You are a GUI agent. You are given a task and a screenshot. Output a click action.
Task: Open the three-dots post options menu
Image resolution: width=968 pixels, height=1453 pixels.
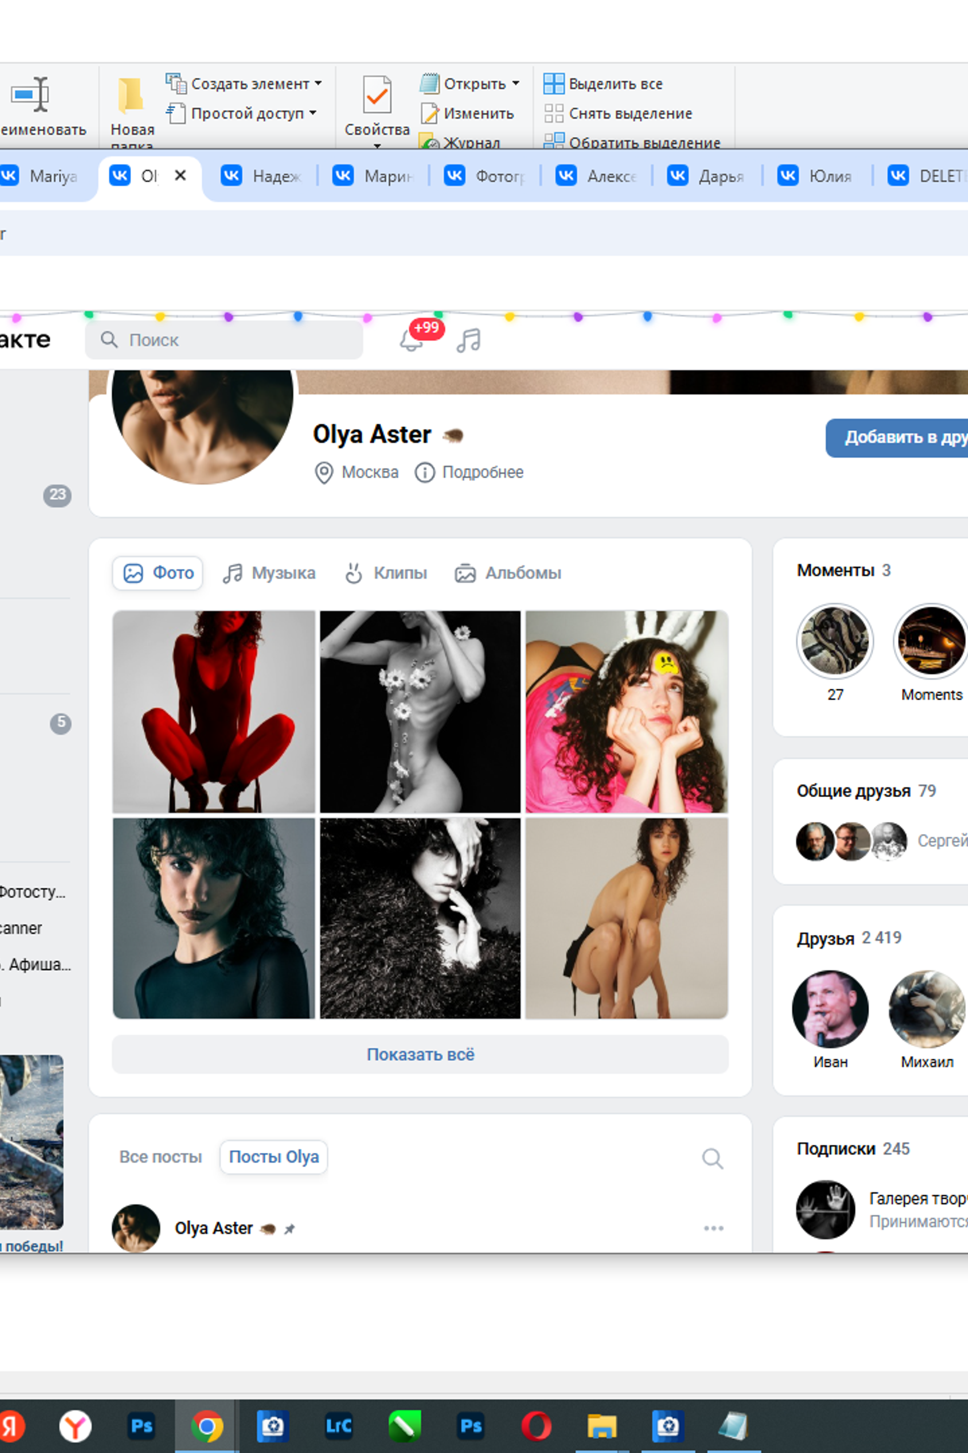pyautogui.click(x=714, y=1228)
